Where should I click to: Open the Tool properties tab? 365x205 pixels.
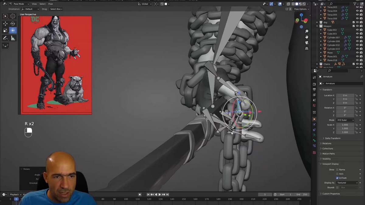click(314, 77)
